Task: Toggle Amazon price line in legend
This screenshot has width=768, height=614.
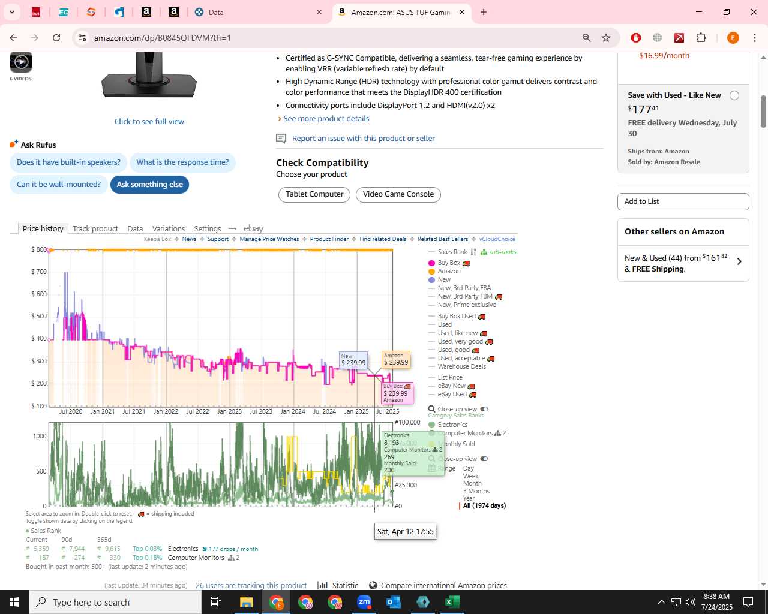Action: (x=445, y=272)
